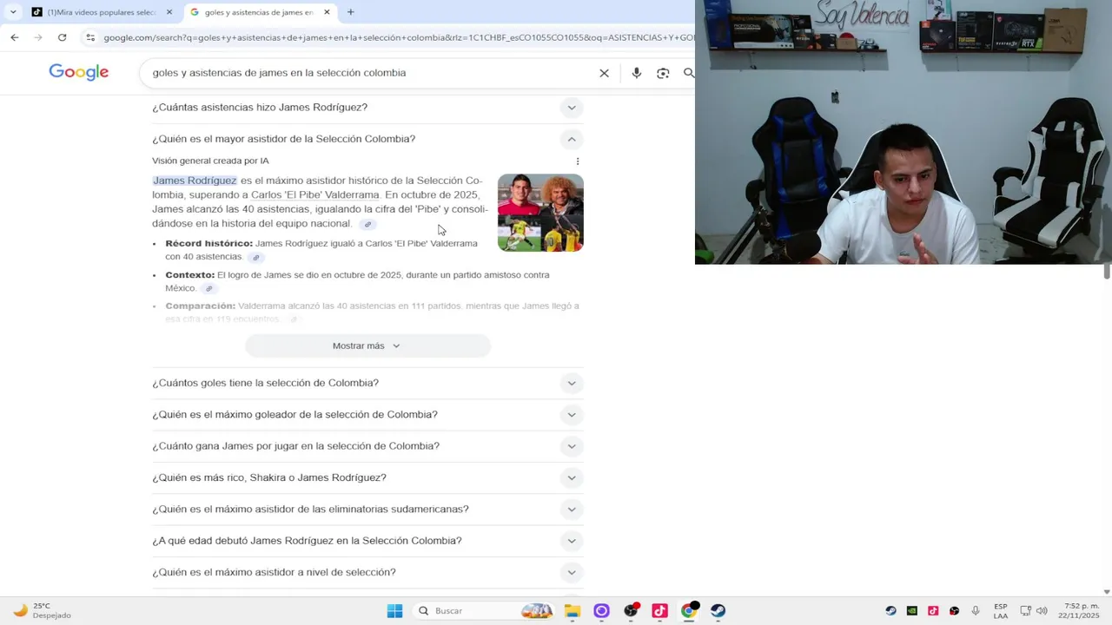
Task: Reload the page with the refresh icon
Action: coord(62,37)
